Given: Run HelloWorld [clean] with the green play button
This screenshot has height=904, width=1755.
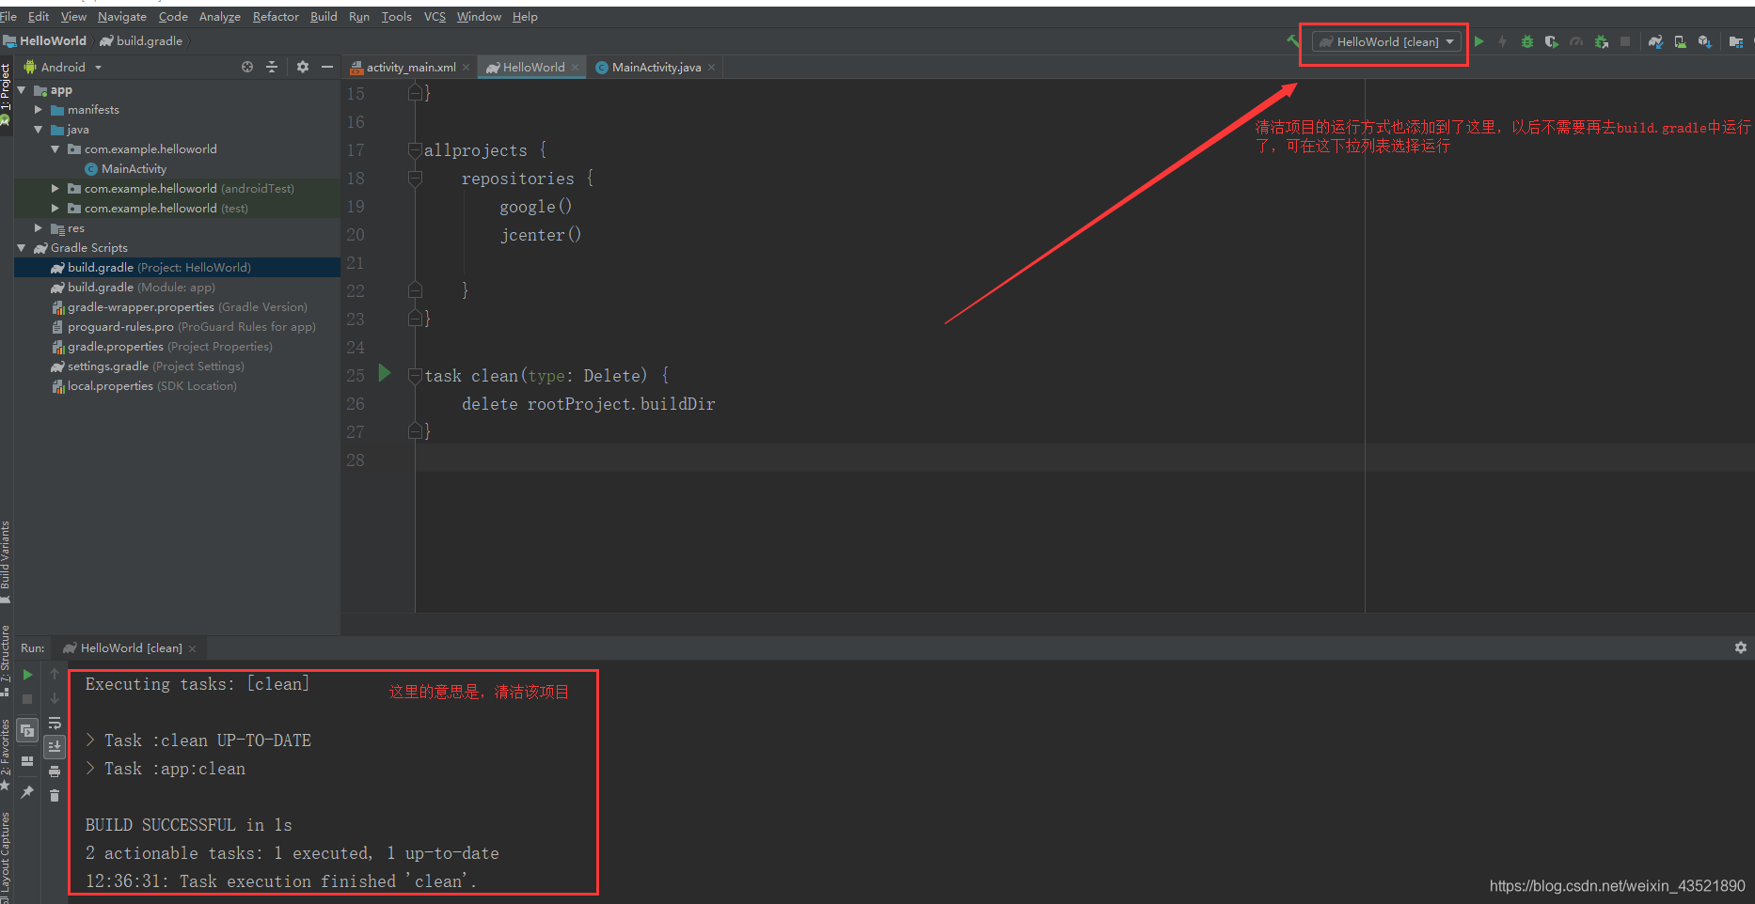Looking at the screenshot, I should (x=1479, y=41).
